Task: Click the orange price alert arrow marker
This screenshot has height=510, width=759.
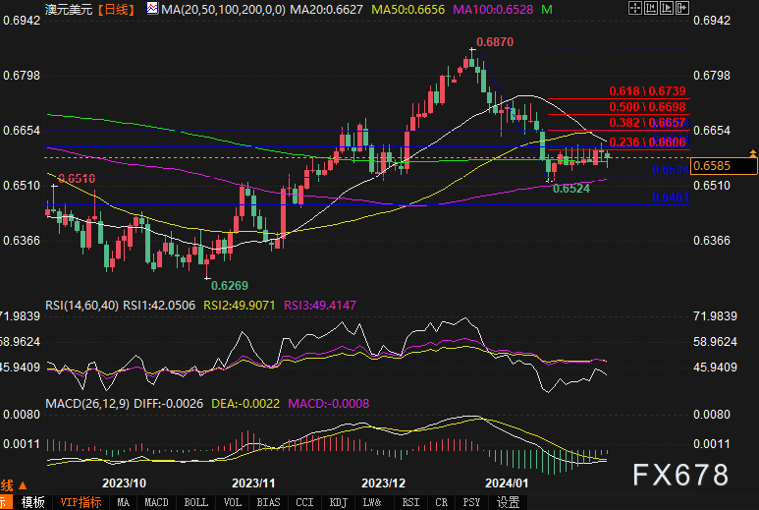Action: point(752,154)
